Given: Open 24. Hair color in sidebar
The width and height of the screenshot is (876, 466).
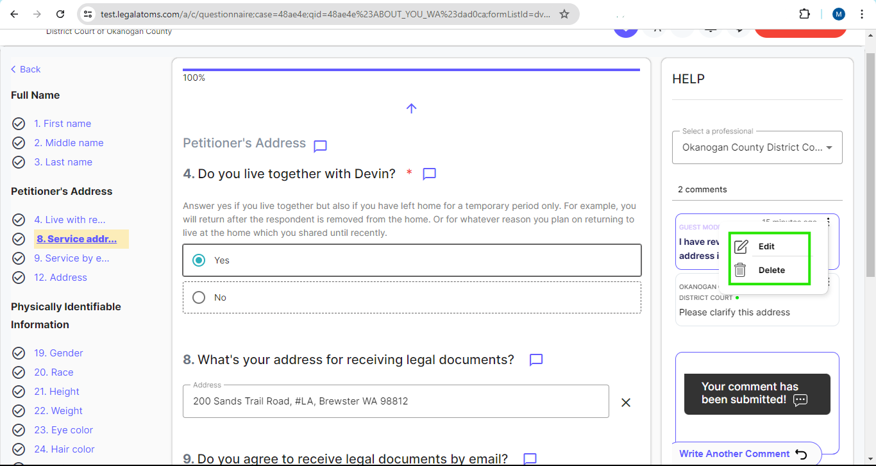Looking at the screenshot, I should 64,449.
